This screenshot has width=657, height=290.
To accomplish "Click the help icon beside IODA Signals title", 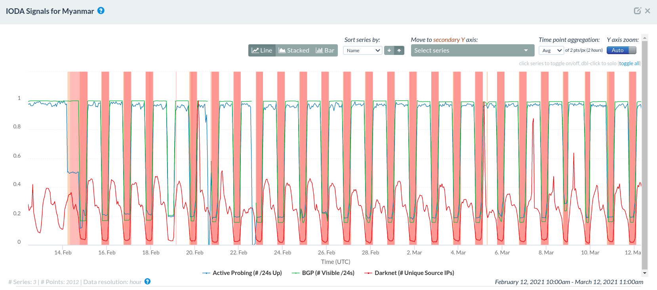I will 101,11.
